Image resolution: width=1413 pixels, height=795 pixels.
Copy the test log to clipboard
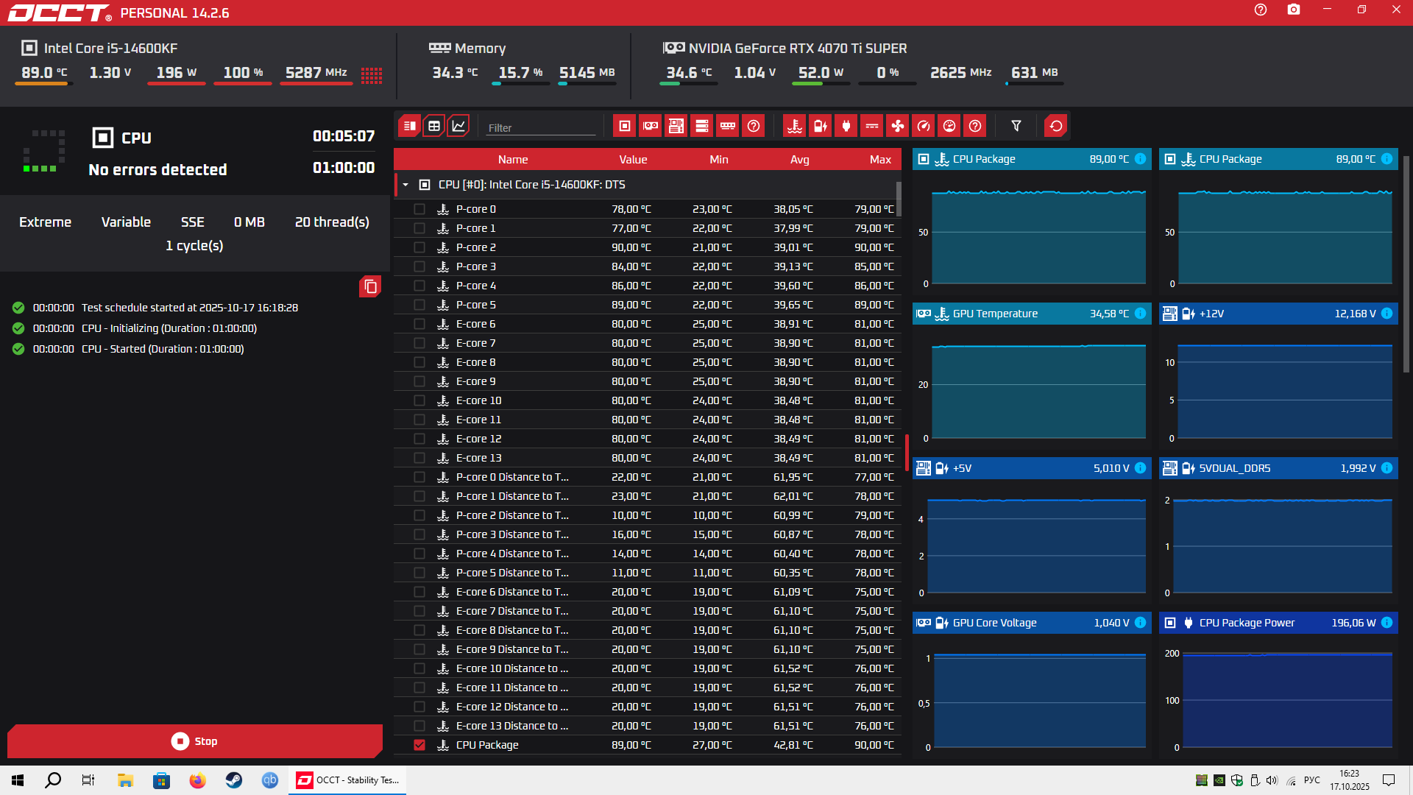pyautogui.click(x=370, y=286)
